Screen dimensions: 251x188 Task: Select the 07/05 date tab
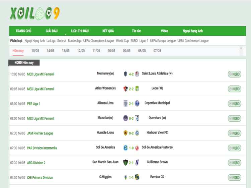click(x=157, y=51)
